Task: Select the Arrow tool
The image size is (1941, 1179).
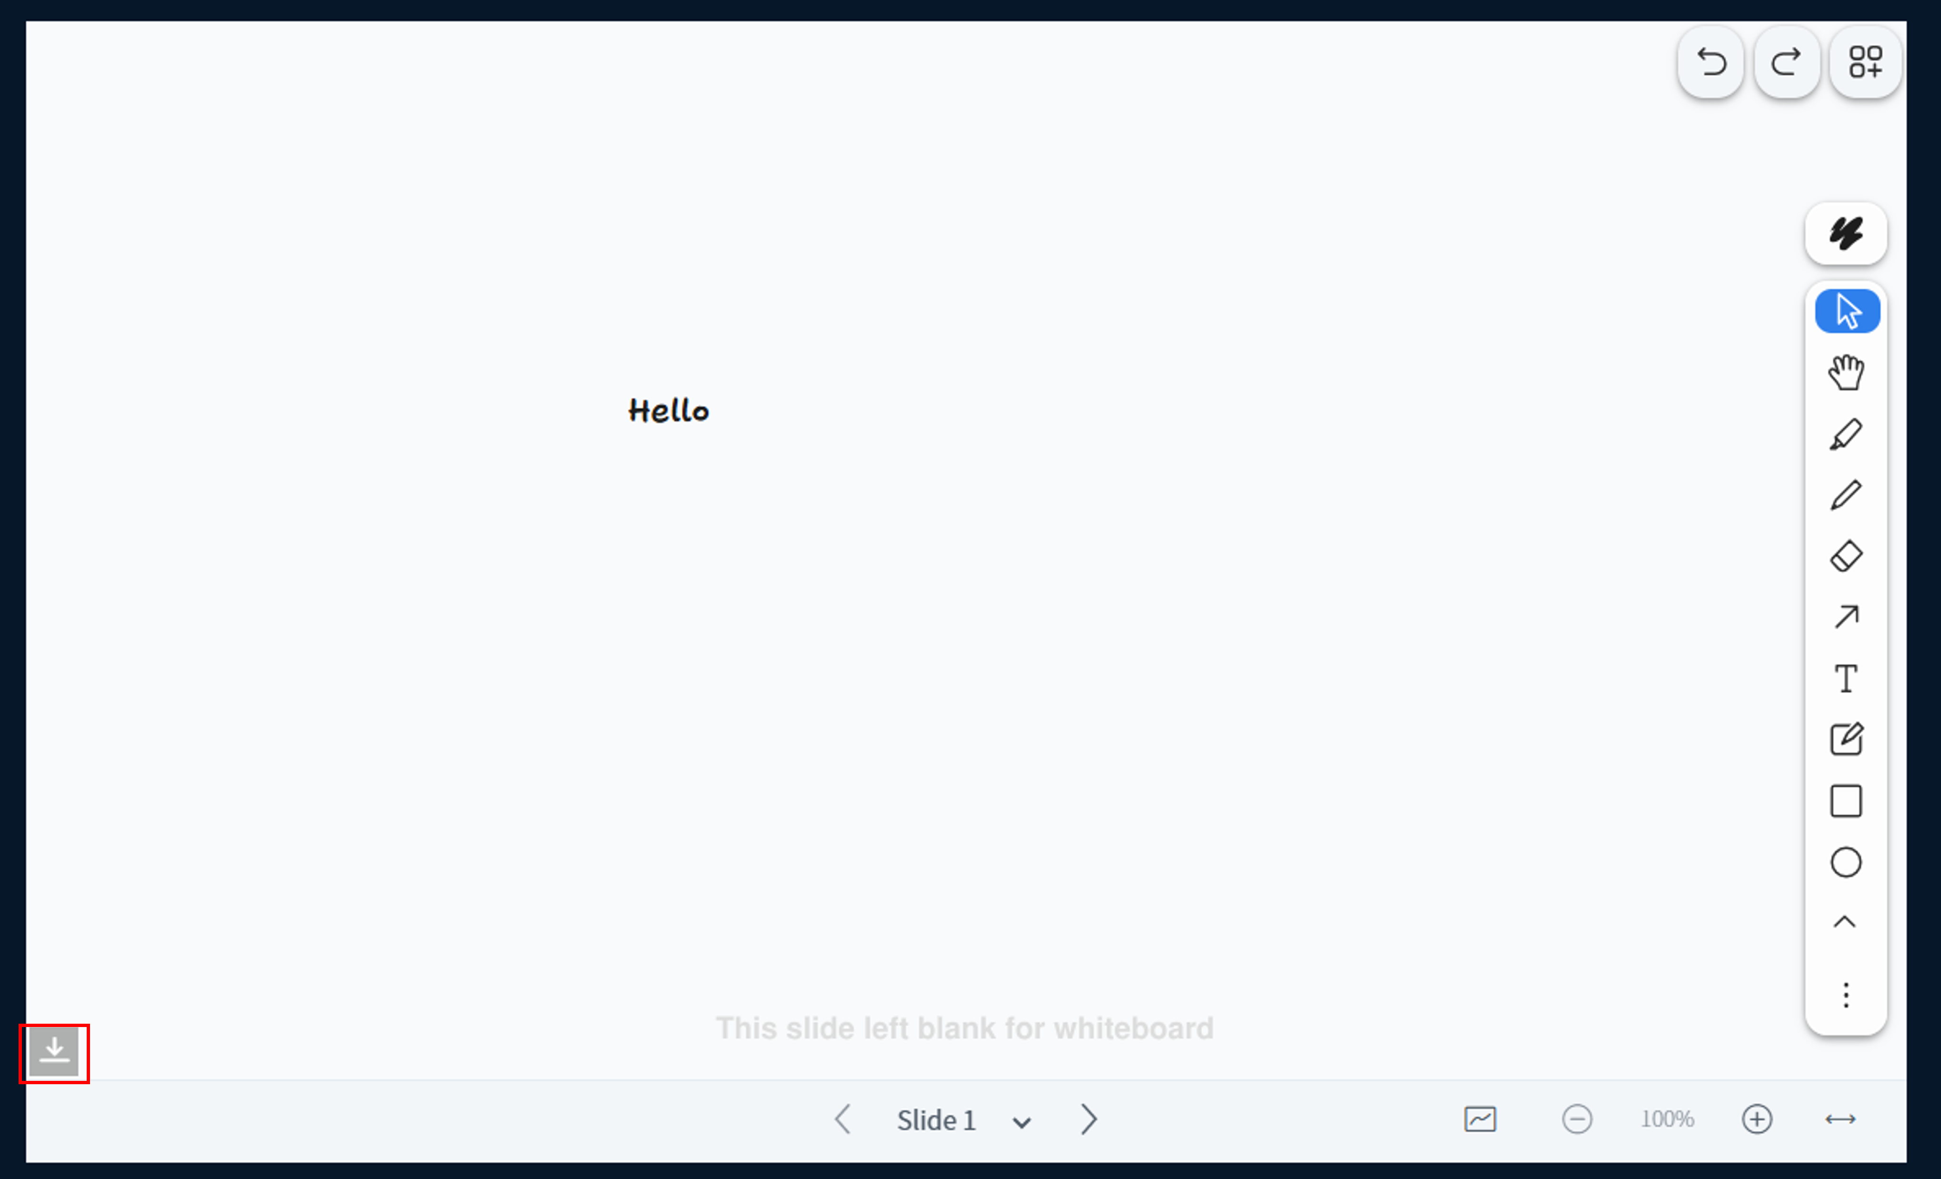Action: click(1846, 617)
